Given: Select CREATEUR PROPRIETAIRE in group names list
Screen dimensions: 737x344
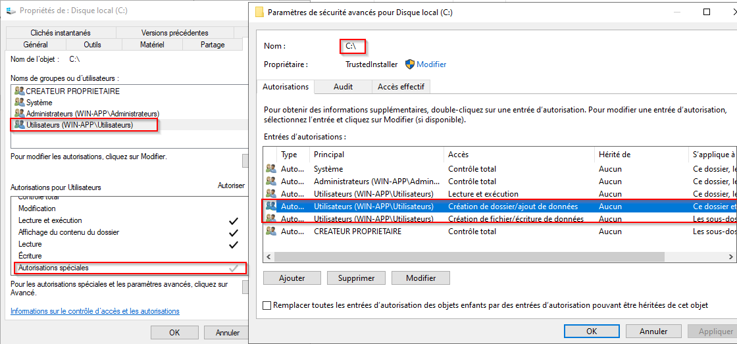Looking at the screenshot, I should point(73,91).
